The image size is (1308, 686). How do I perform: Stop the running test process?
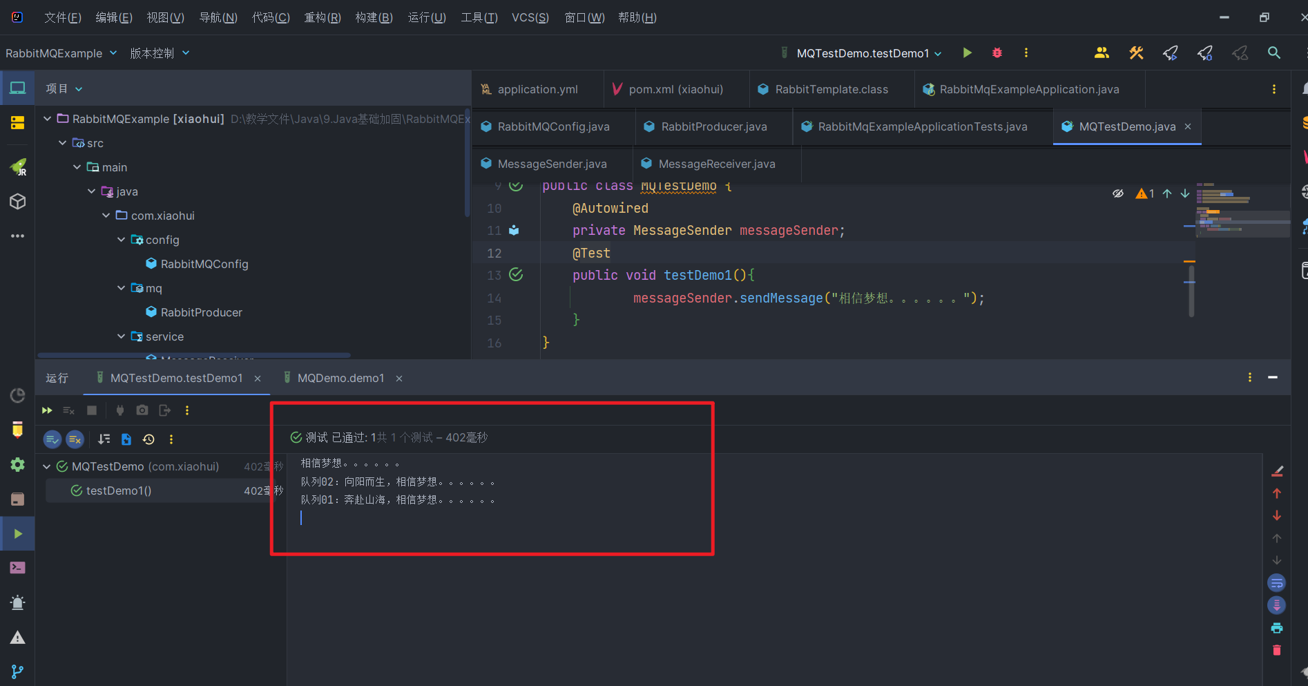[x=92, y=410]
